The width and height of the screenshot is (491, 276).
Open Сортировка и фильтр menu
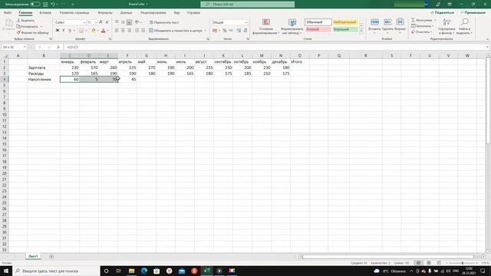[447, 26]
